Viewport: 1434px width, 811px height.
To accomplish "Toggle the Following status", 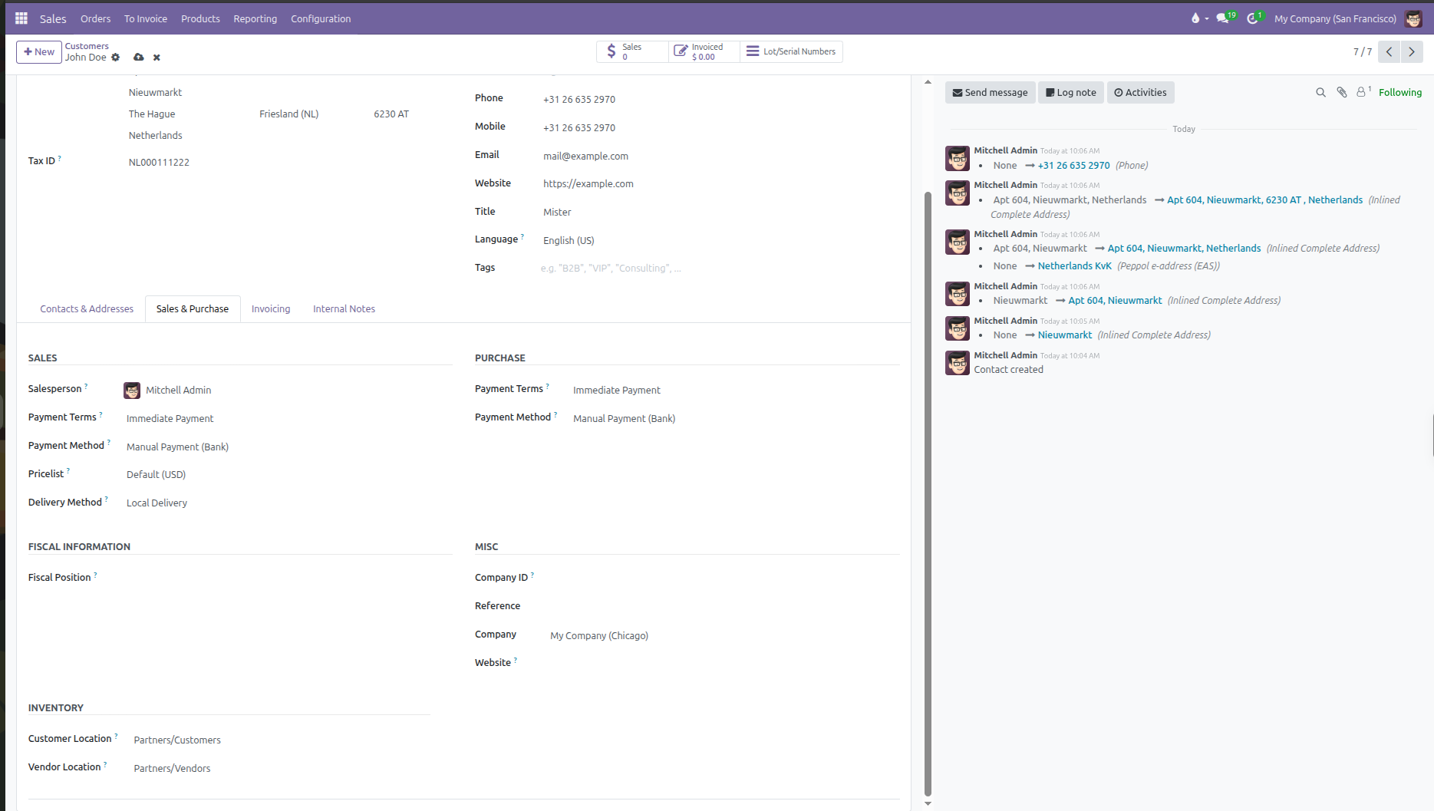I will pos(1399,92).
